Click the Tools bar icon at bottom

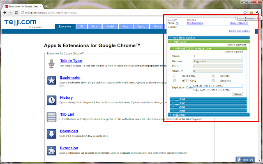click(239, 159)
